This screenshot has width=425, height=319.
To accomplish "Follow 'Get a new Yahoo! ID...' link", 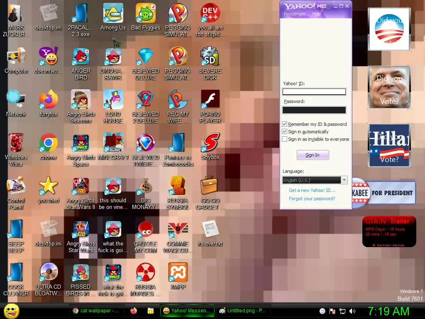I will (x=312, y=190).
